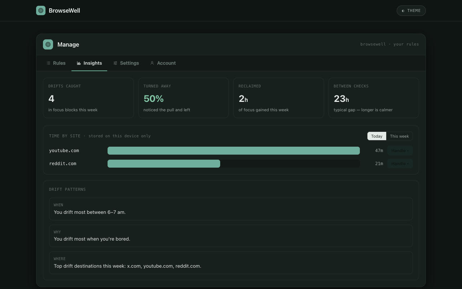
Task: Open the Handle dropdown for youtube.com
Action: click(400, 151)
